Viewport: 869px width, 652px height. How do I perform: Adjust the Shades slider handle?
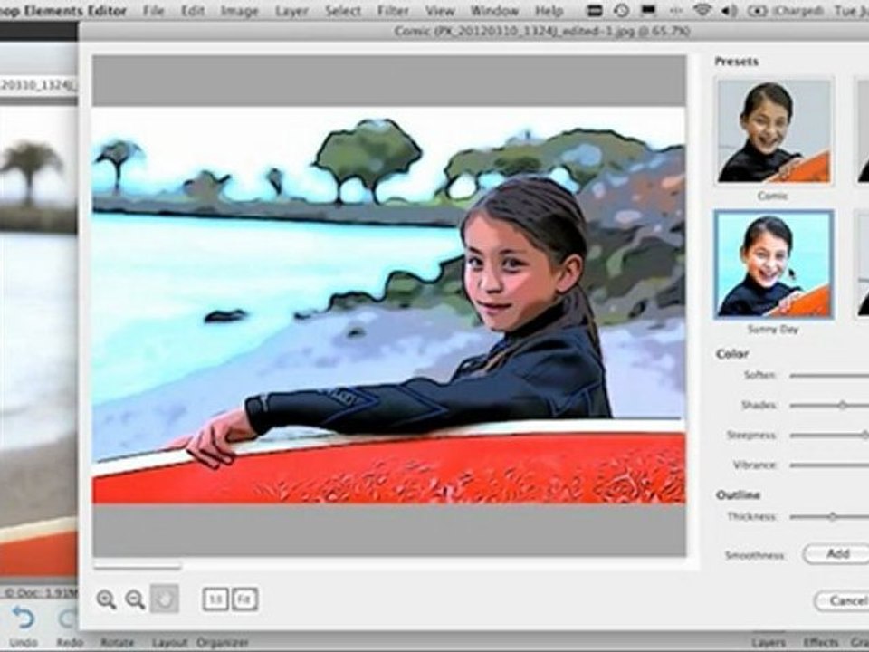(842, 406)
